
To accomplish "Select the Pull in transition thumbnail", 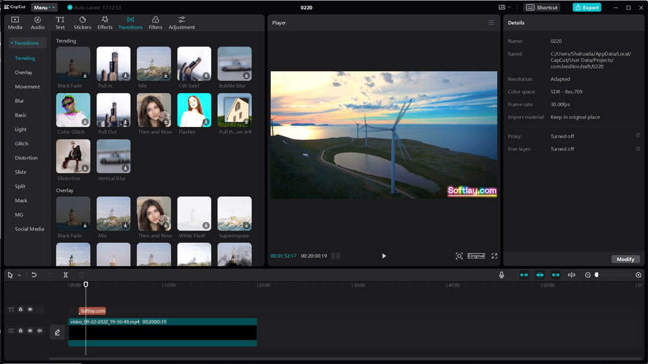I will tap(113, 63).
